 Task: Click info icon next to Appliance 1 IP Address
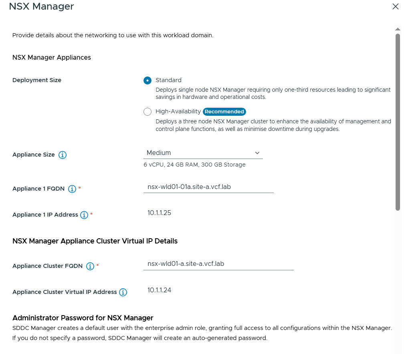pyautogui.click(x=84, y=215)
